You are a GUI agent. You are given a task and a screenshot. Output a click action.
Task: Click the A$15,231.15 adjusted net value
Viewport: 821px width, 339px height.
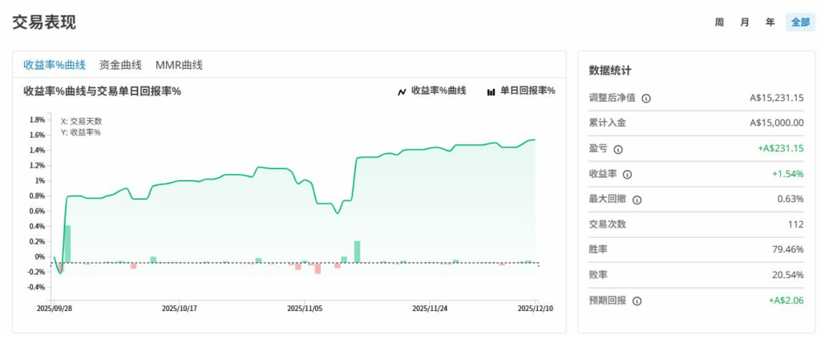[x=776, y=98]
